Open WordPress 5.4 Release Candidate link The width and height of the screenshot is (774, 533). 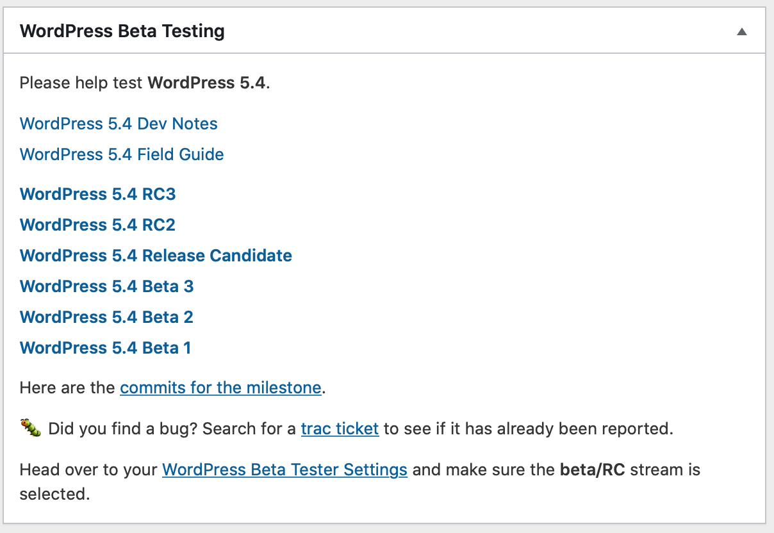coord(156,256)
